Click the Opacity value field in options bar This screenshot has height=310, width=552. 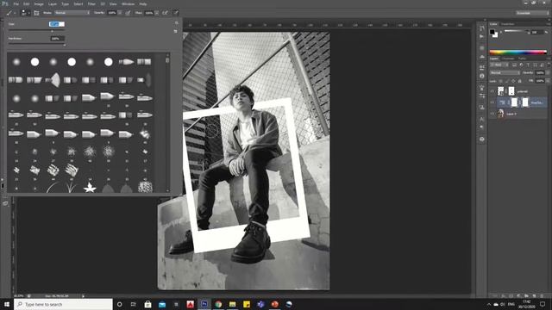112,13
